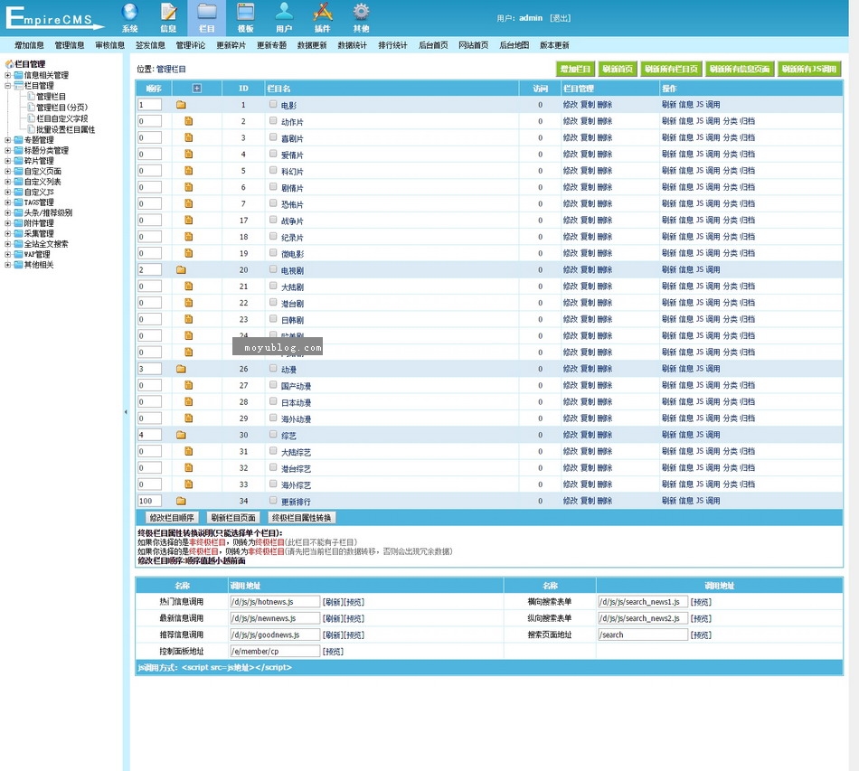Expand the 碎片管理 tree node
Screen dimensions: 859x771
click(x=7, y=161)
